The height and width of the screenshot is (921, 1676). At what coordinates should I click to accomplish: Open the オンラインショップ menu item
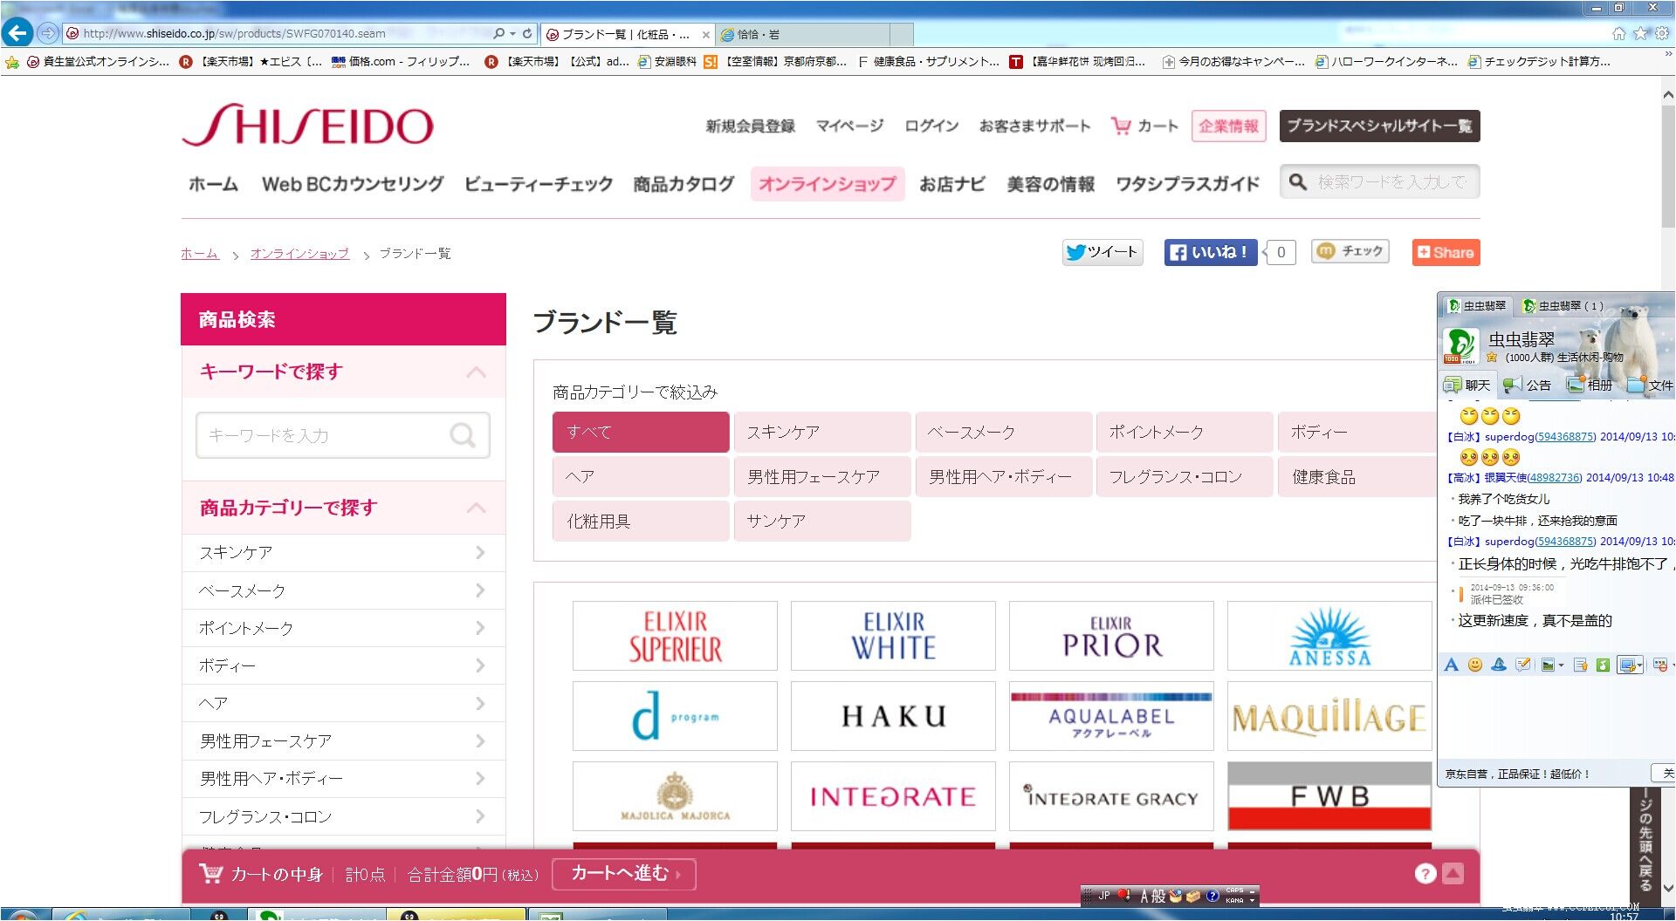point(827,183)
